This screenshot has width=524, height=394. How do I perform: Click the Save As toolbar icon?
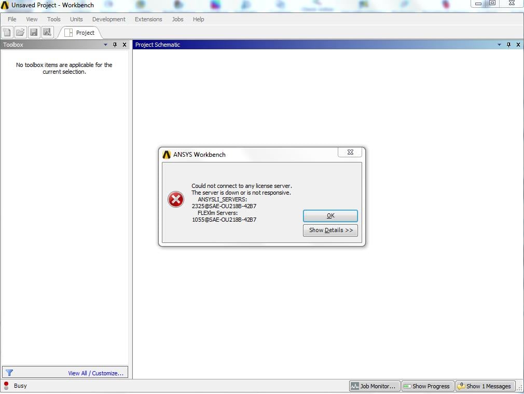[x=47, y=32]
